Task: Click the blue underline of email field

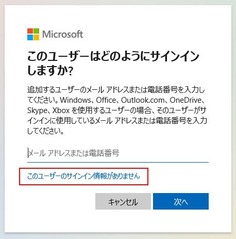Action: click(x=118, y=162)
